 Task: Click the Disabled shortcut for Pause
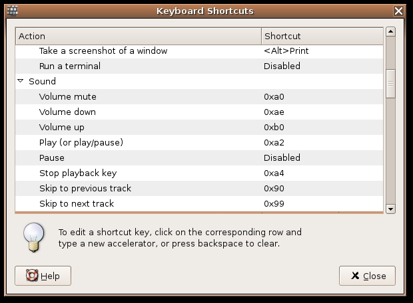coord(282,157)
